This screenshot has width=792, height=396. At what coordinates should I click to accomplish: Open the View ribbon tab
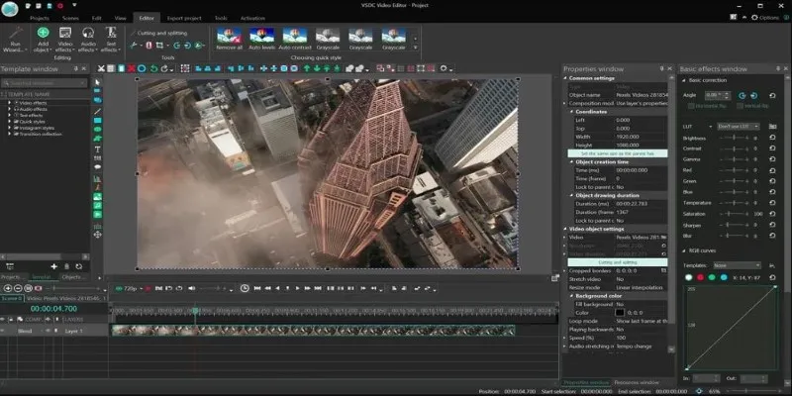coord(120,18)
